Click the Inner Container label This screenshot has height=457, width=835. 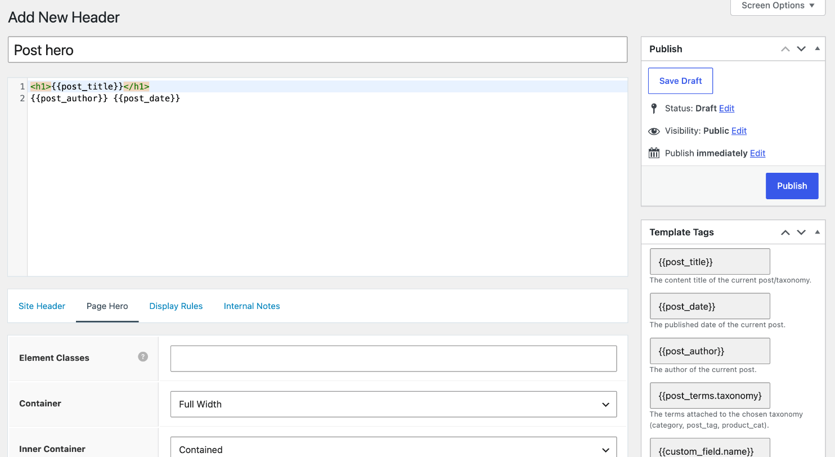(52, 449)
